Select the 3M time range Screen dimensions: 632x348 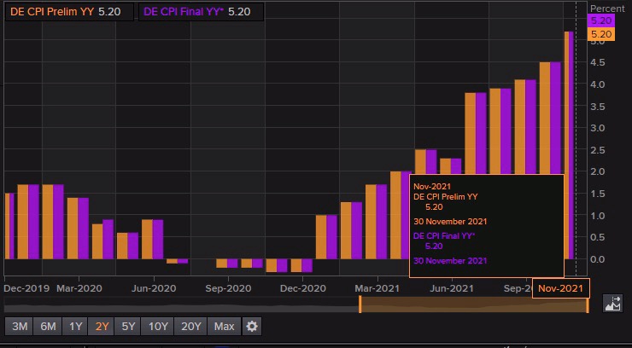[x=20, y=326]
